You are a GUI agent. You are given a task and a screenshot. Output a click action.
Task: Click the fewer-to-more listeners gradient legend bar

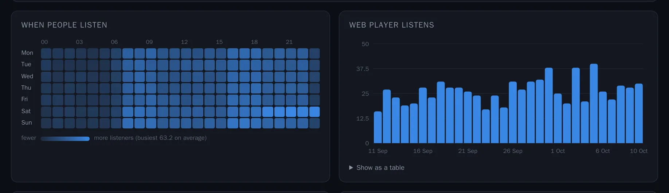(x=65, y=138)
